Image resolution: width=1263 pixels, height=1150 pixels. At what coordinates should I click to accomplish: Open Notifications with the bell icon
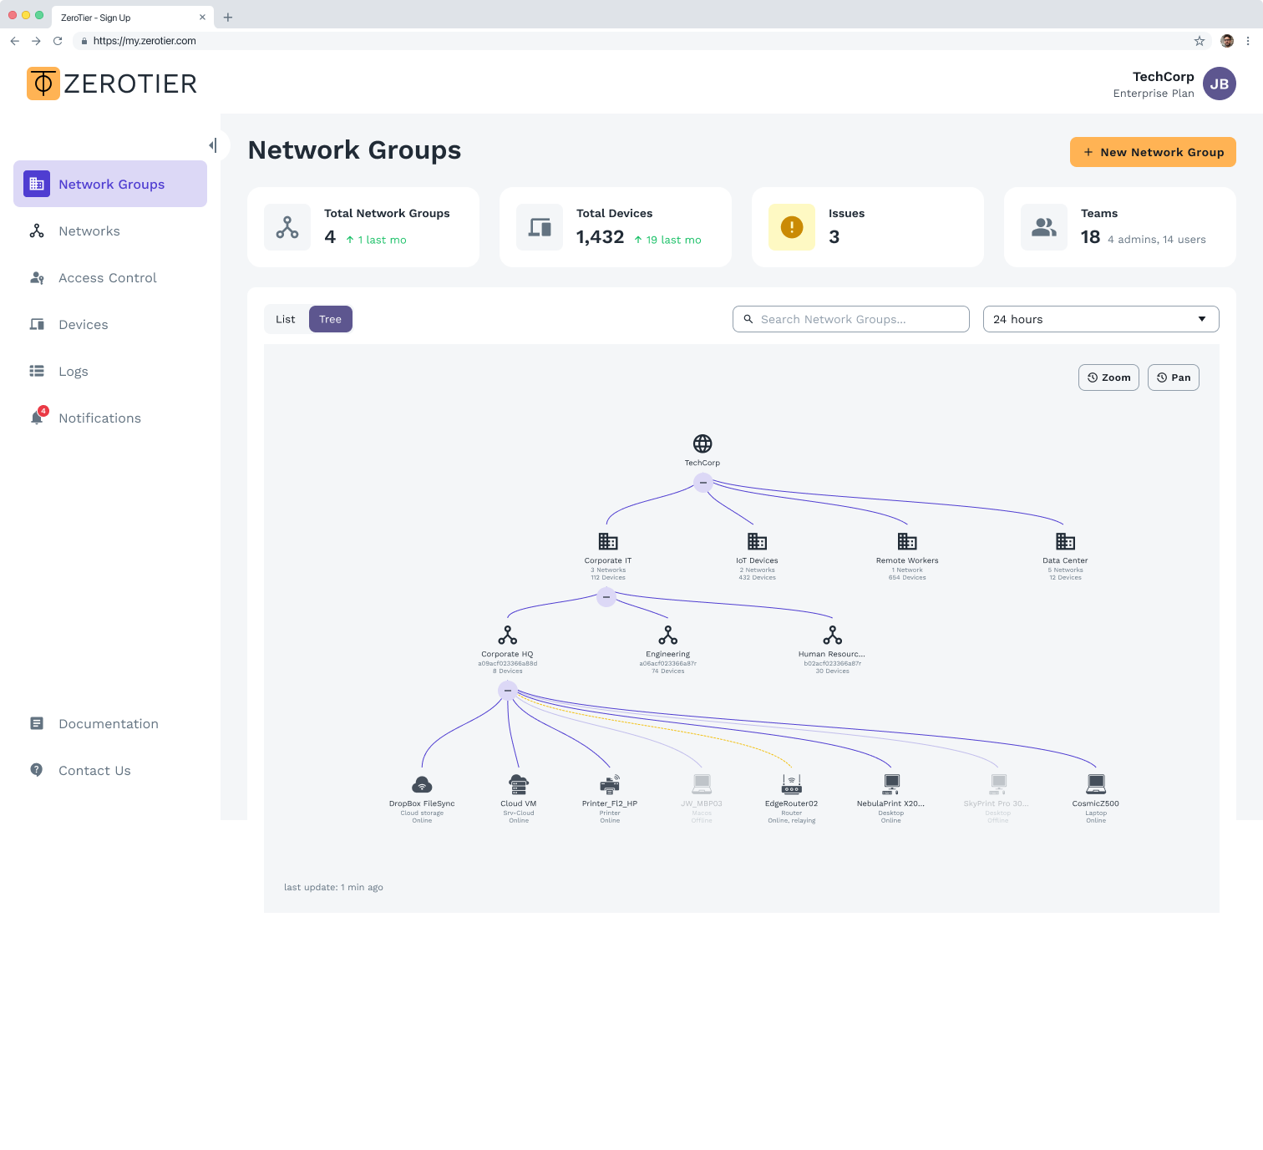(37, 418)
